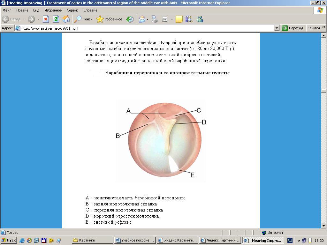
Task: Click the Research books icon
Action: click(x=189, y=19)
